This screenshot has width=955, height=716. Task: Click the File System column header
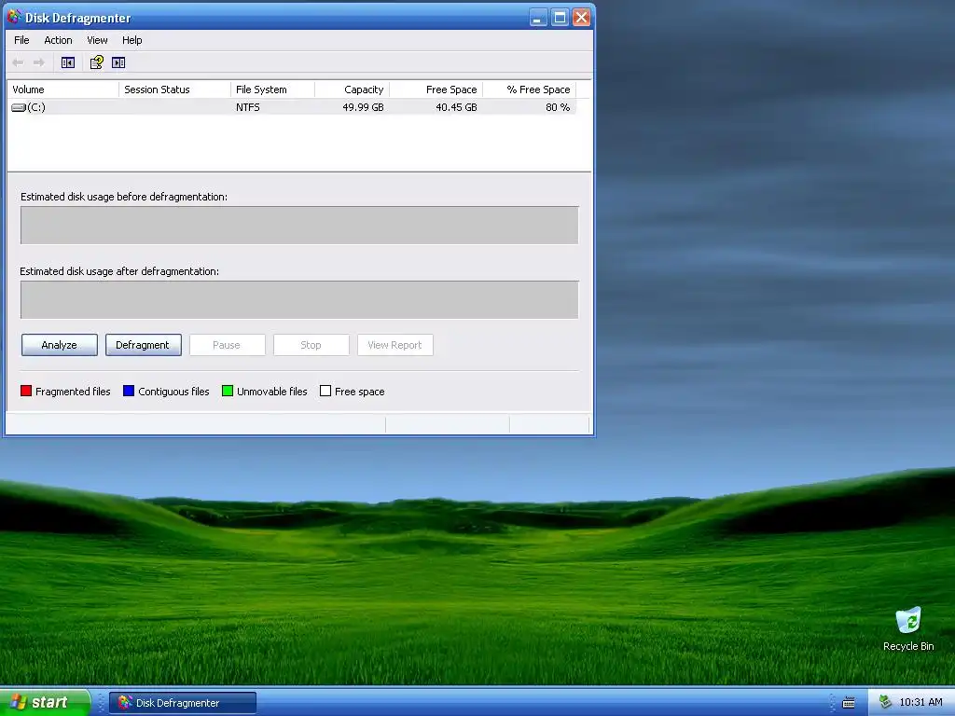(x=273, y=89)
